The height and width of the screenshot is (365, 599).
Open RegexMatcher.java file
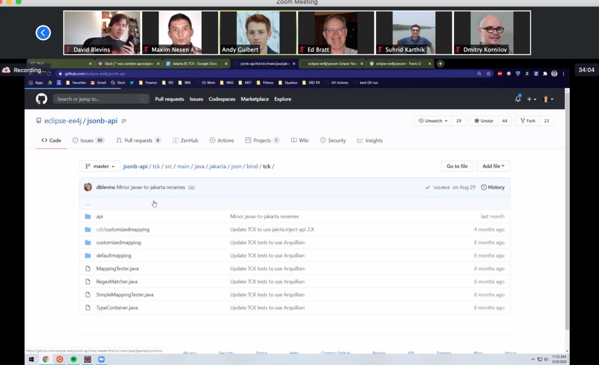tap(116, 281)
